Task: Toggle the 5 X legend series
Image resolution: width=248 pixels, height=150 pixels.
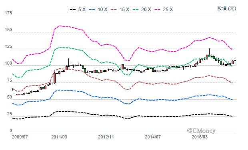Action: (x=78, y=10)
